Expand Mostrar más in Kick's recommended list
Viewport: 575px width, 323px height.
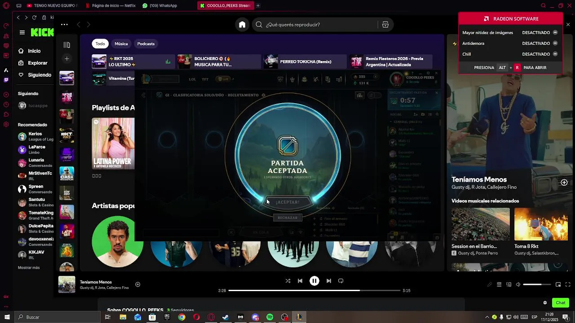pyautogui.click(x=29, y=267)
